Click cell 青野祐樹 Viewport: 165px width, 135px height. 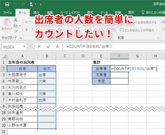click(22, 119)
